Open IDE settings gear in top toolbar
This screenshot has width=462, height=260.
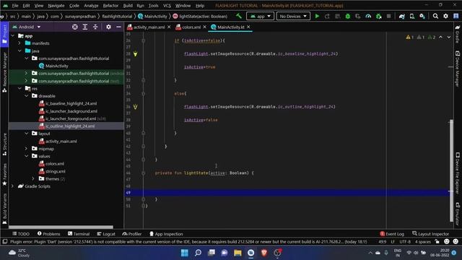(446, 16)
